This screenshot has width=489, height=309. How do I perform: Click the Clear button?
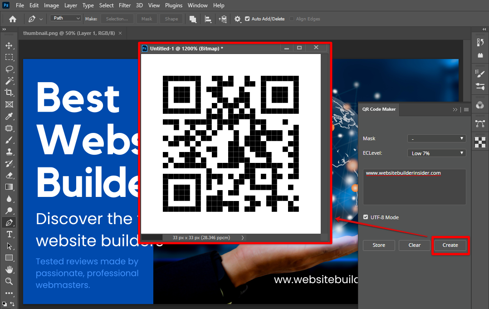tap(414, 245)
